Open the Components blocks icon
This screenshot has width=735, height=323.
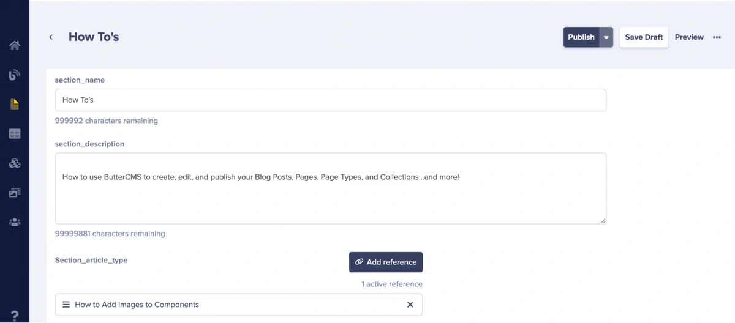(15, 163)
